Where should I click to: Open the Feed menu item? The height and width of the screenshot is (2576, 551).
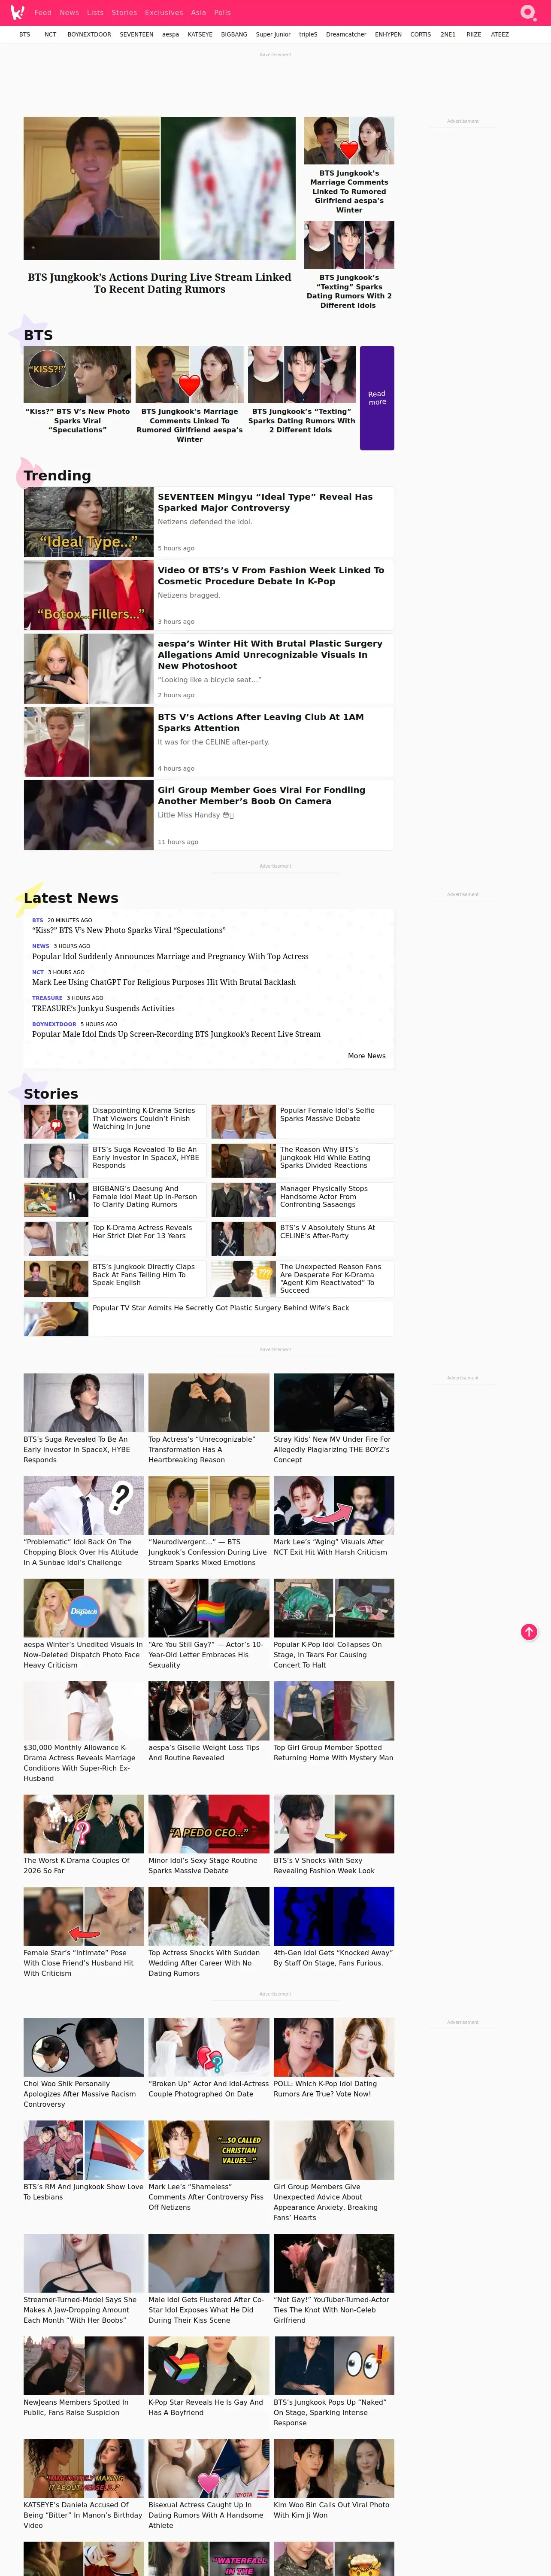point(43,13)
